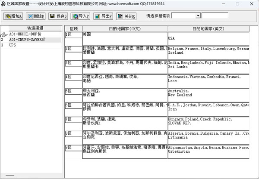Select channel A01-CNUPS-SAVER价
This screenshot has width=259, height=179.
point(27,40)
